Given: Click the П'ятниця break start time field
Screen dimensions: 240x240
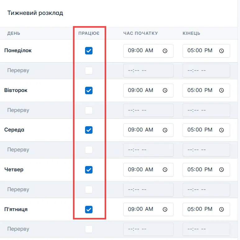Looking at the screenshot, I should coord(148,229).
